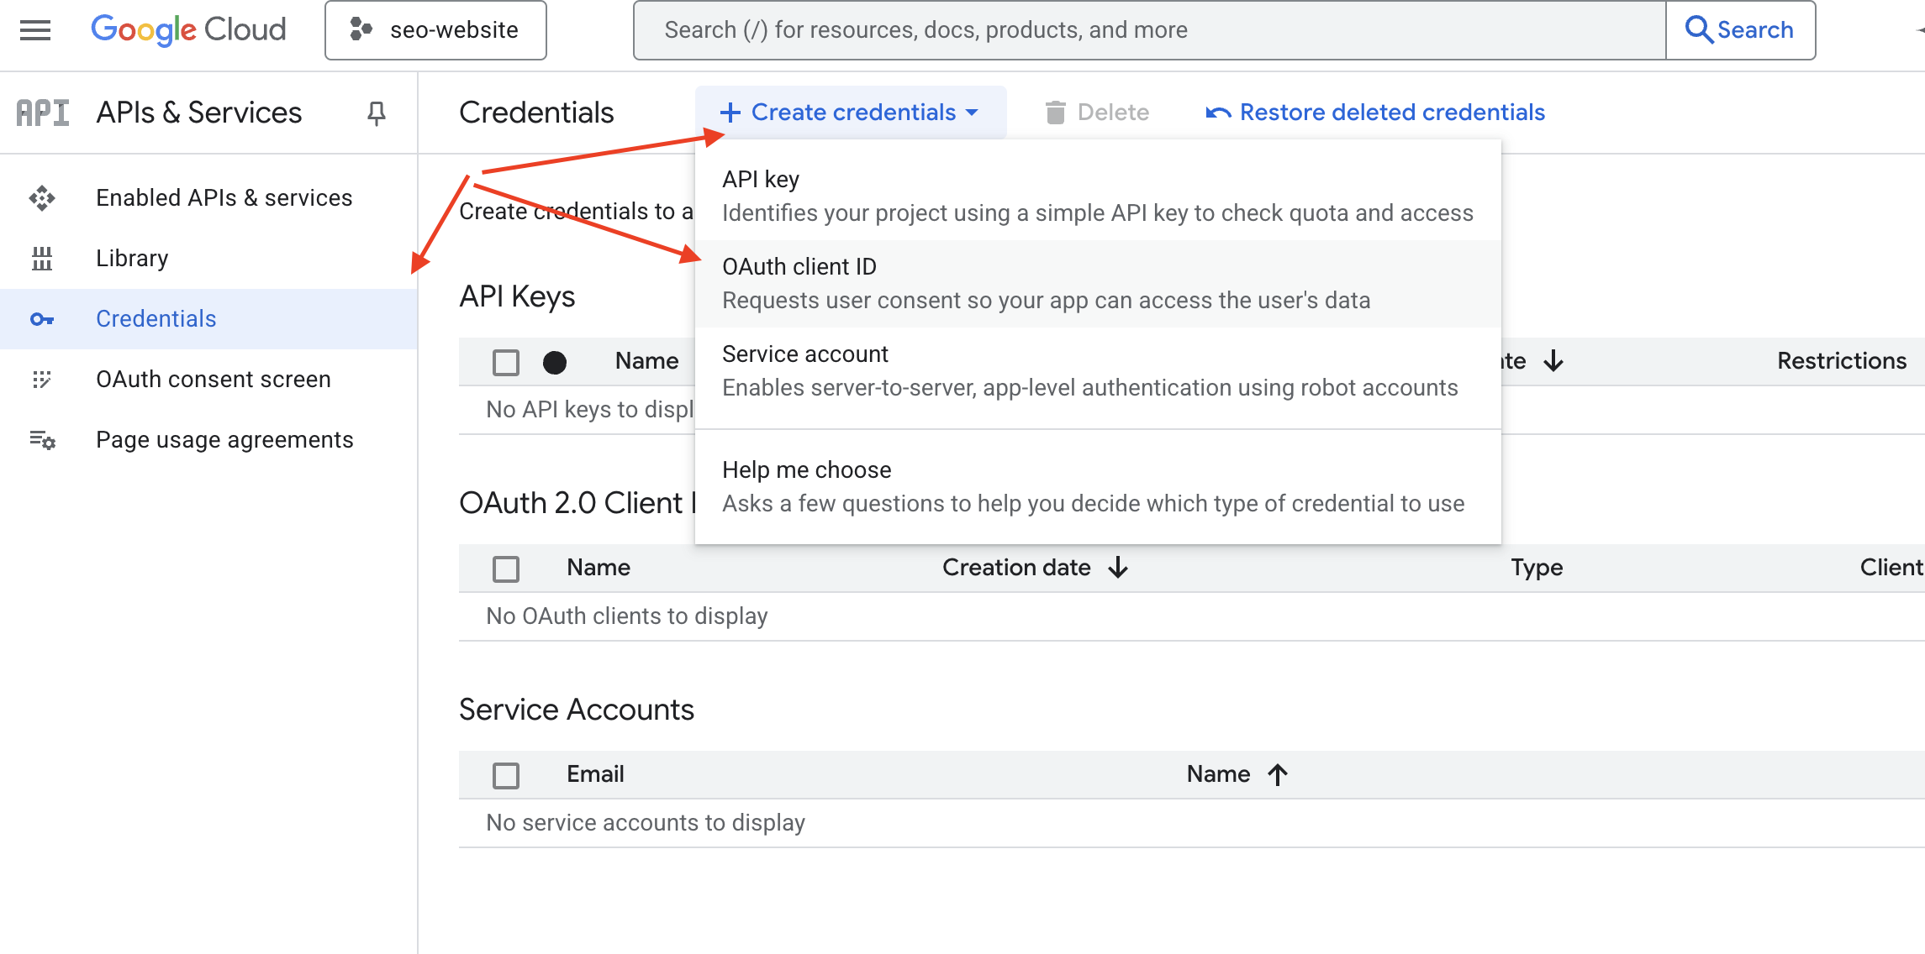Image resolution: width=1925 pixels, height=954 pixels.
Task: Select Help me choose option
Action: [1098, 487]
